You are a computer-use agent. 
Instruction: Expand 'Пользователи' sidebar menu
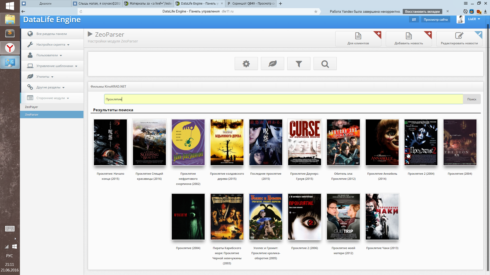pyautogui.click(x=52, y=55)
